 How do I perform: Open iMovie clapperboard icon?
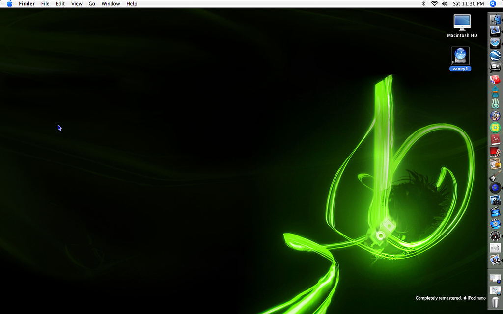(x=495, y=212)
